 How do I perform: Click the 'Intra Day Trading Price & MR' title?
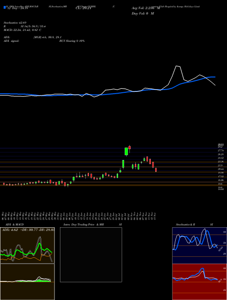point(84,225)
